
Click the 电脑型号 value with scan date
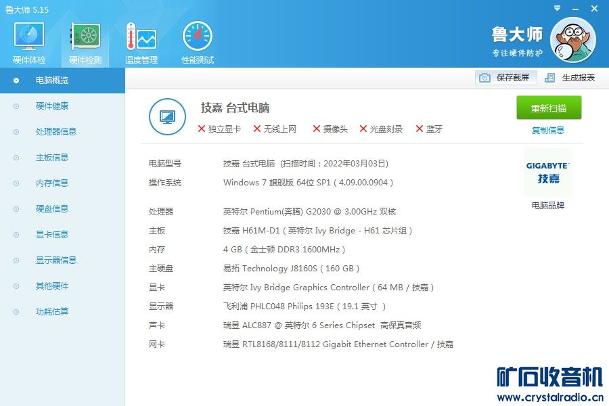306,164
